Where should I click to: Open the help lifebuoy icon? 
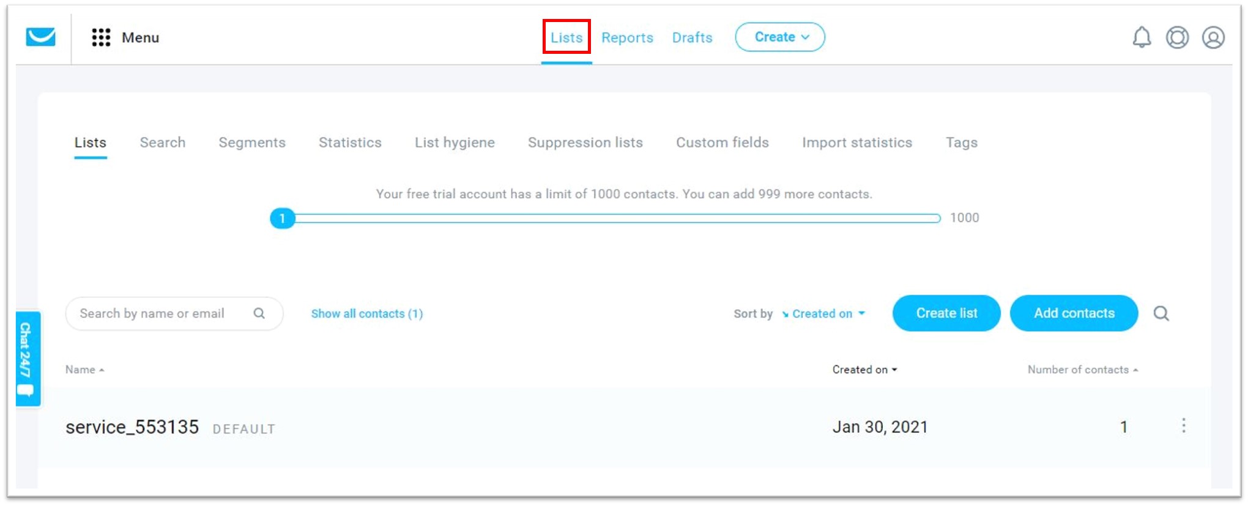point(1176,37)
